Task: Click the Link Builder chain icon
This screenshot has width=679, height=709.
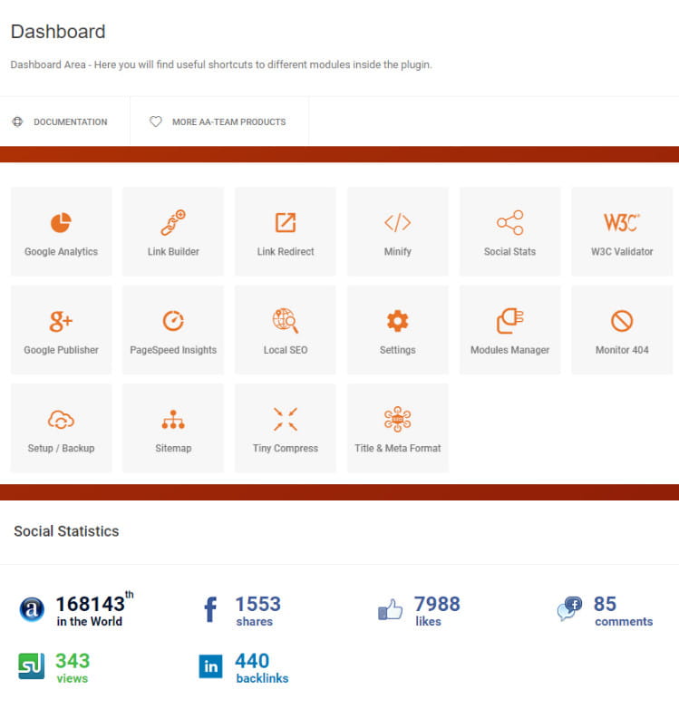Action: click(173, 222)
